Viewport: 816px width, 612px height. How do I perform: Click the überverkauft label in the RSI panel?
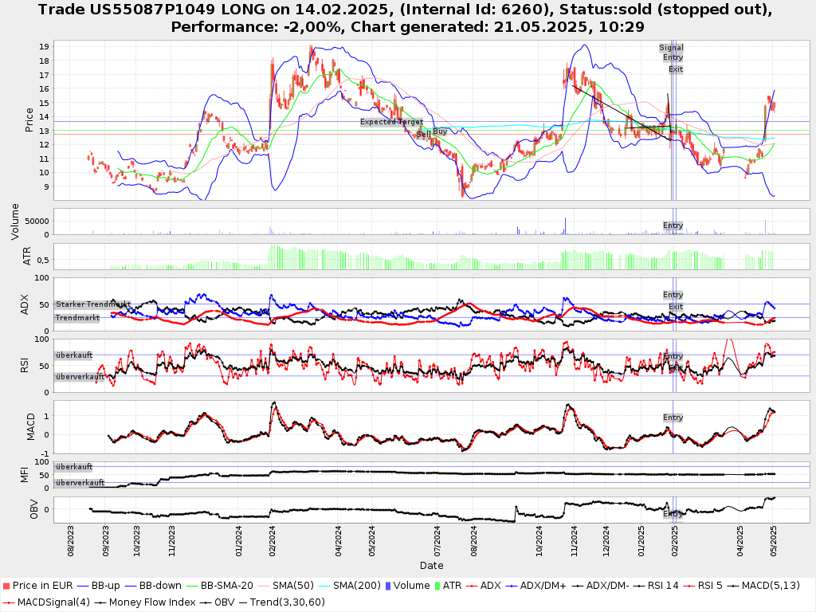pyautogui.click(x=79, y=376)
